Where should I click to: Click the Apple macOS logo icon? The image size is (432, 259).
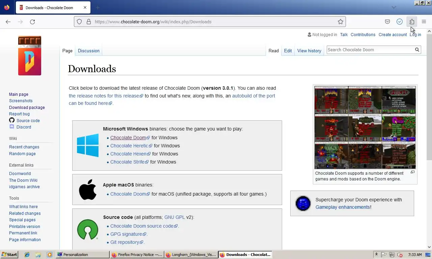pos(87,190)
